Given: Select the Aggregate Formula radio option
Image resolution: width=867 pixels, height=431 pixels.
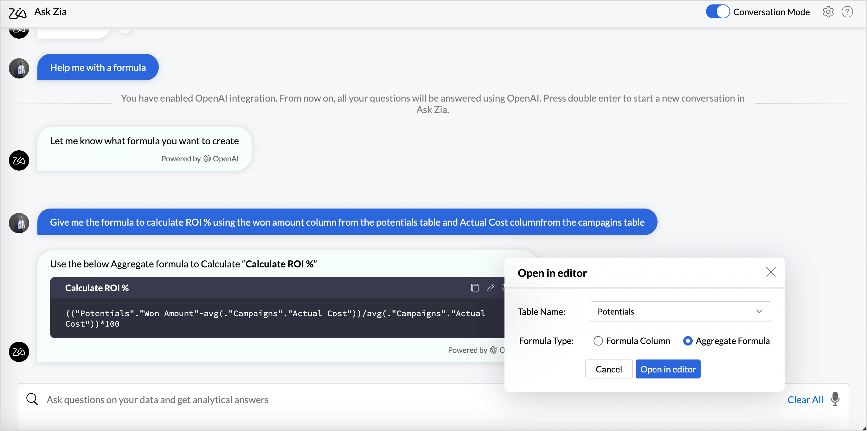Looking at the screenshot, I should 688,341.
